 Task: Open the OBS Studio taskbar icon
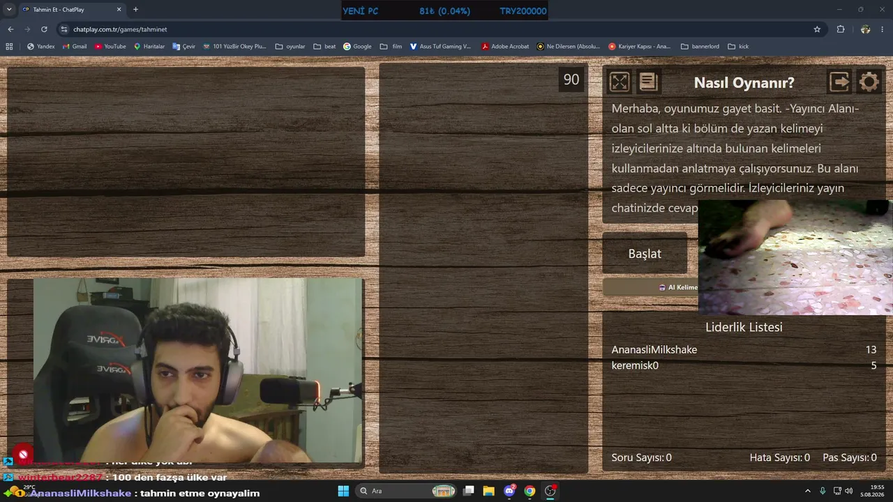(x=550, y=491)
